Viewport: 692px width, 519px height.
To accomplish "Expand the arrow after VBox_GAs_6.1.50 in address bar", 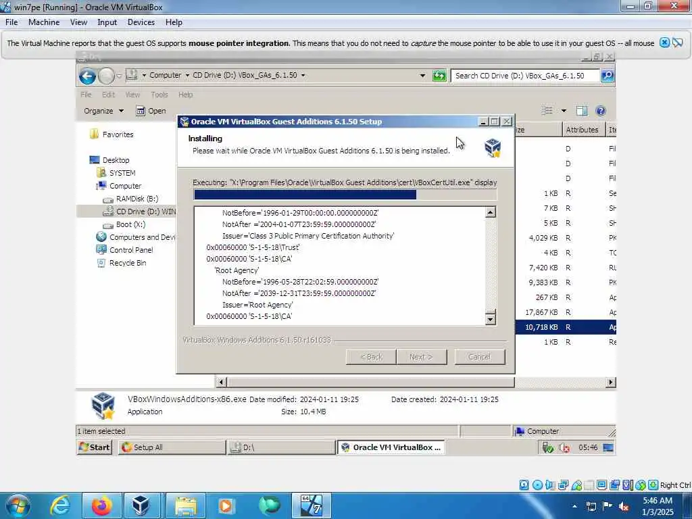I will point(303,75).
